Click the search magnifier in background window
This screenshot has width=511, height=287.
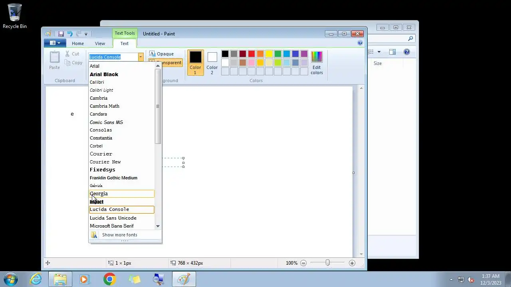(410, 39)
